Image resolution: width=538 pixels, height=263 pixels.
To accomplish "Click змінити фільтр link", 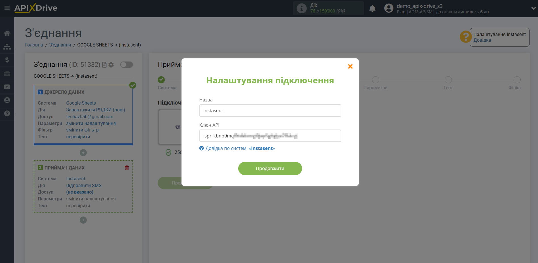I will coord(82,130).
